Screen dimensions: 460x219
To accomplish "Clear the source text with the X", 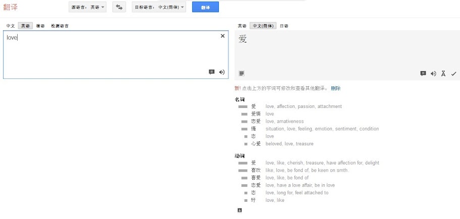I will coord(222,36).
